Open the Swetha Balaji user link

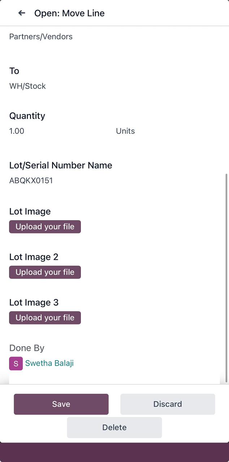[x=49, y=363]
